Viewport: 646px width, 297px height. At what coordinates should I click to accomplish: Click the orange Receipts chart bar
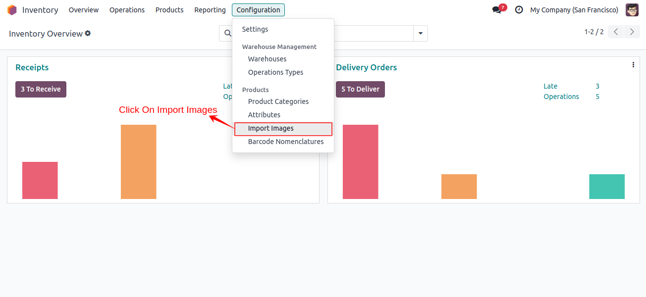pyautogui.click(x=138, y=162)
